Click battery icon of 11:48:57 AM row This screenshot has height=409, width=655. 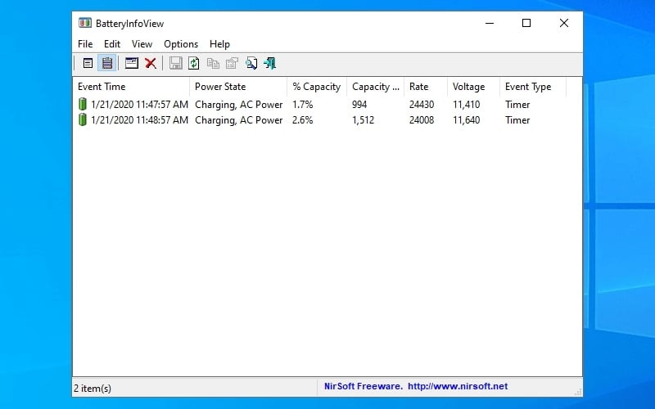tap(83, 119)
